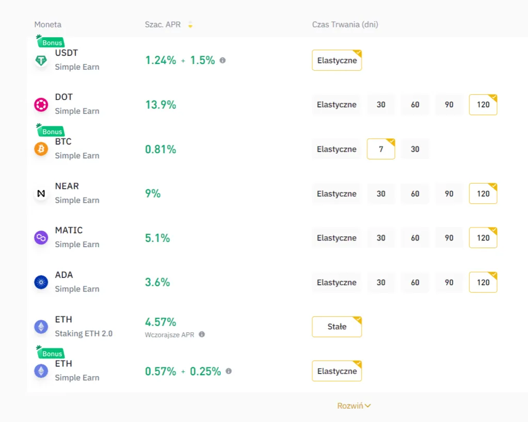Open info icon beside Wczorajsze APR
528x422 pixels.
click(x=202, y=334)
